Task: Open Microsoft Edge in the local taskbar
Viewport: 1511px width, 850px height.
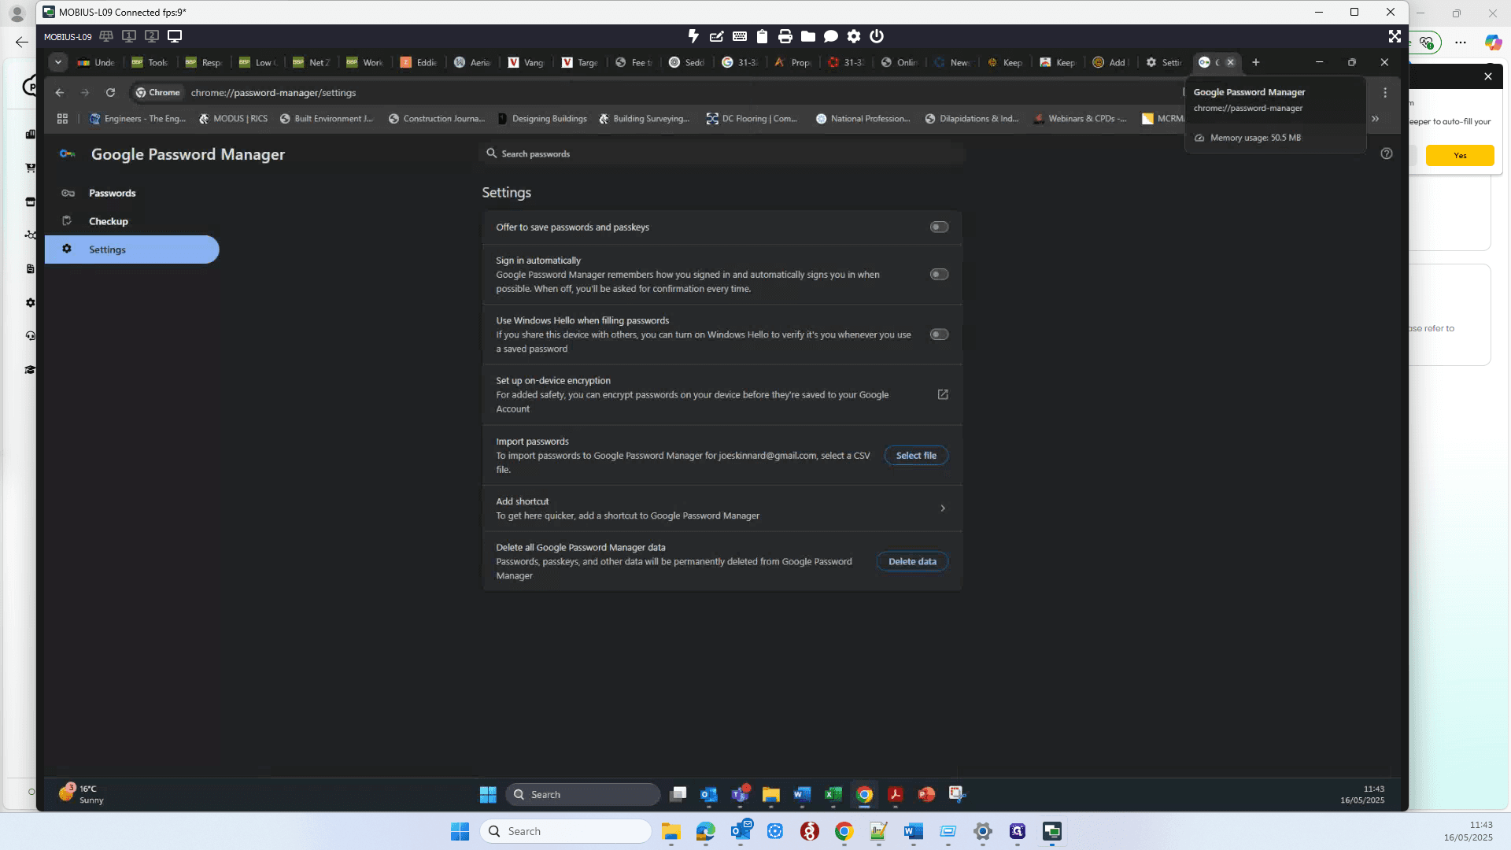Action: 706,831
